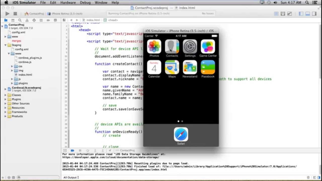The width and height of the screenshot is (322, 181).
Task: Expand the merges www folder
Action: point(6,36)
